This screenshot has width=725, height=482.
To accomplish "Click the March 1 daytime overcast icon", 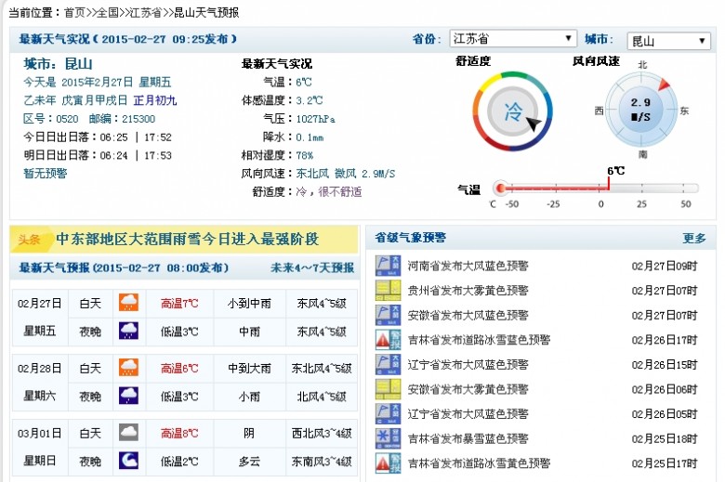I will (x=128, y=433).
